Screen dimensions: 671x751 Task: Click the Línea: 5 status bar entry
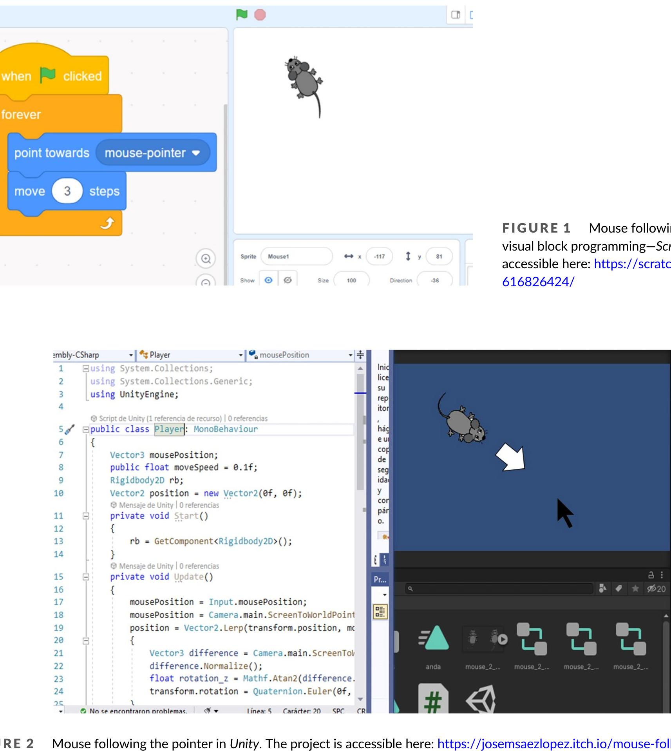pyautogui.click(x=259, y=711)
